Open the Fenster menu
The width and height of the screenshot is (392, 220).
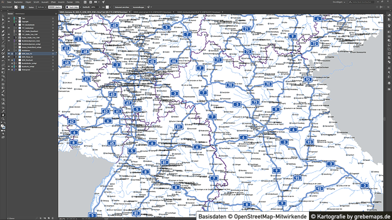(x=70, y=2)
